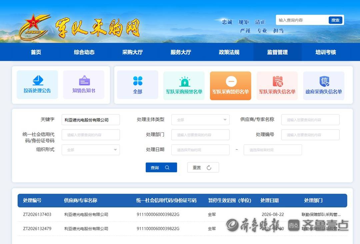The image size is (360, 244).
Task: Click the 搜索 button in header
Action: 335,20
